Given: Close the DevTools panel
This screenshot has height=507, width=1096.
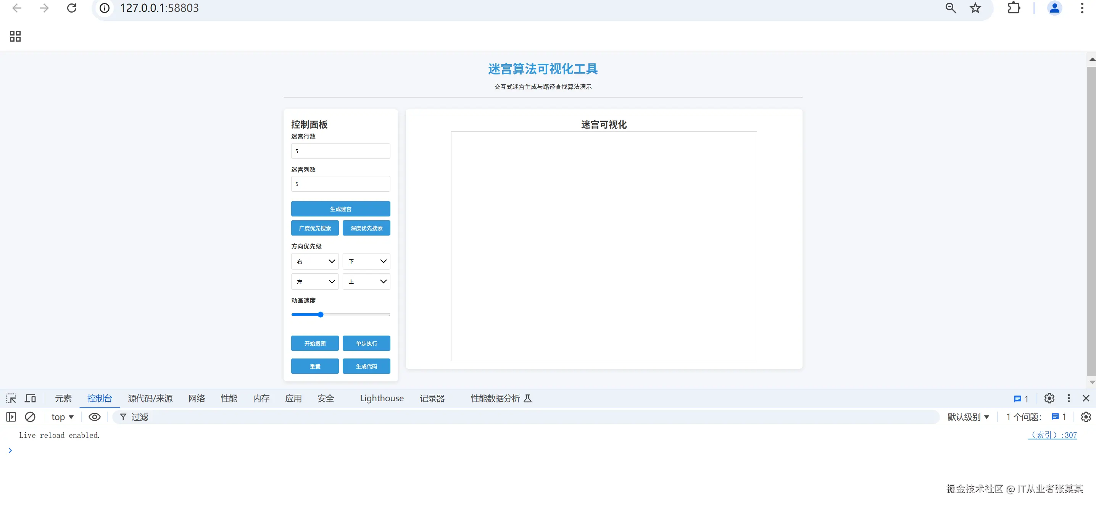Looking at the screenshot, I should point(1086,399).
